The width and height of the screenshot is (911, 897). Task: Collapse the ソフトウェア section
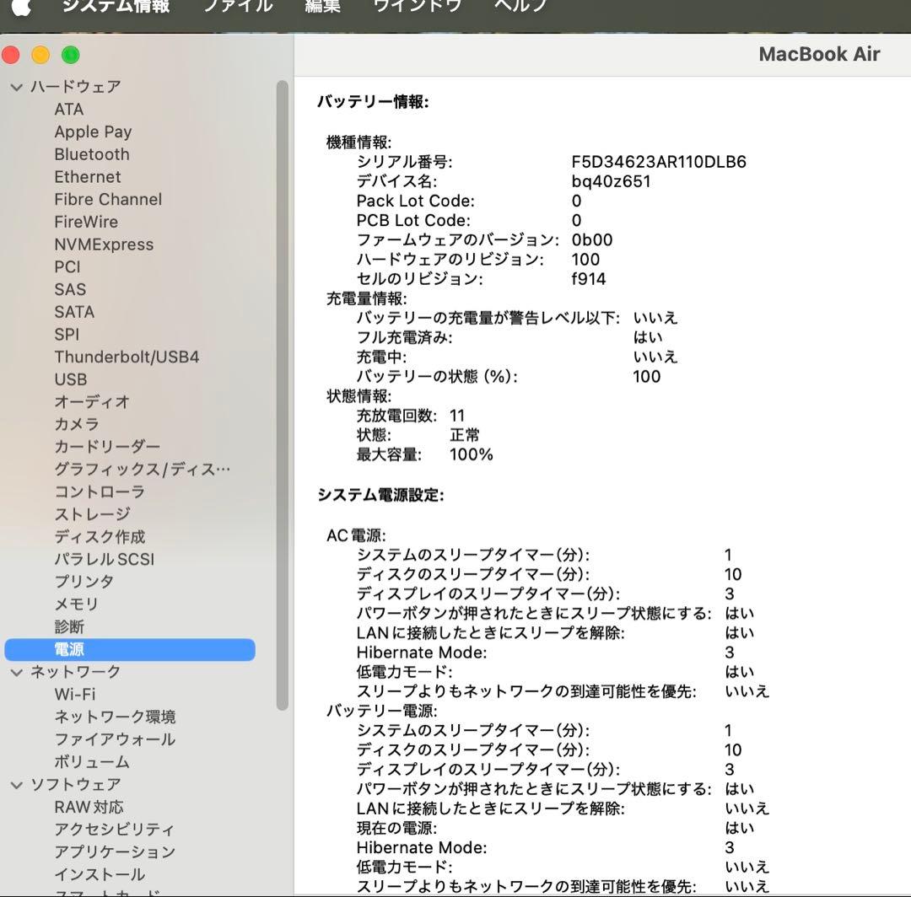point(17,784)
